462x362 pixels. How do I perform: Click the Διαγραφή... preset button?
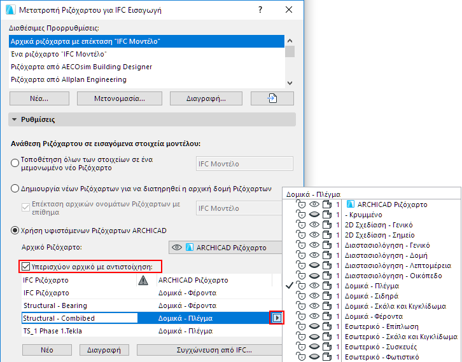206,98
